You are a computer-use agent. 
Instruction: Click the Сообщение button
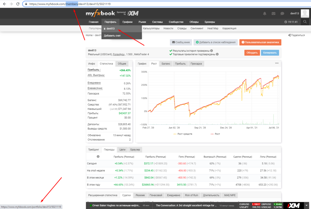(181, 42)
